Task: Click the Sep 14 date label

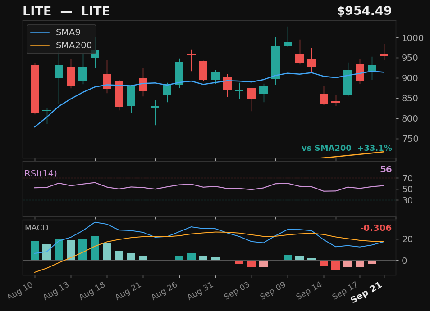Action: tap(309, 291)
